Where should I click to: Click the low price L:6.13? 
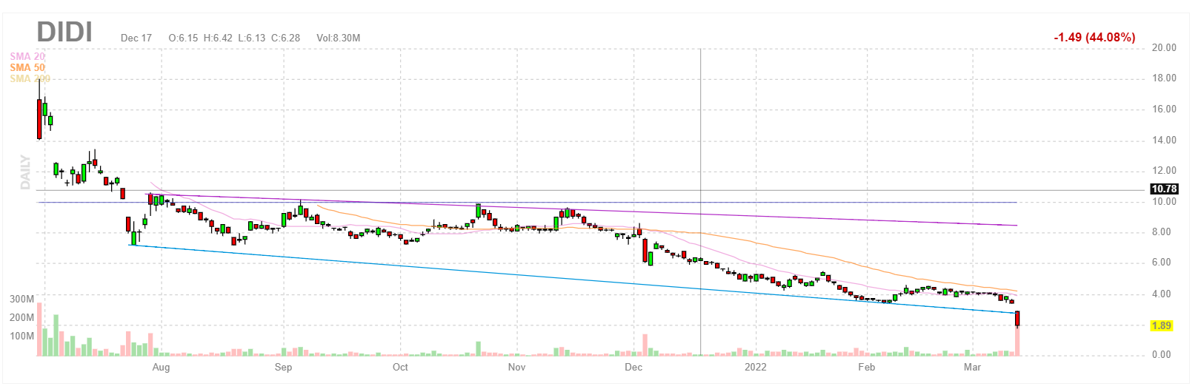[252, 38]
